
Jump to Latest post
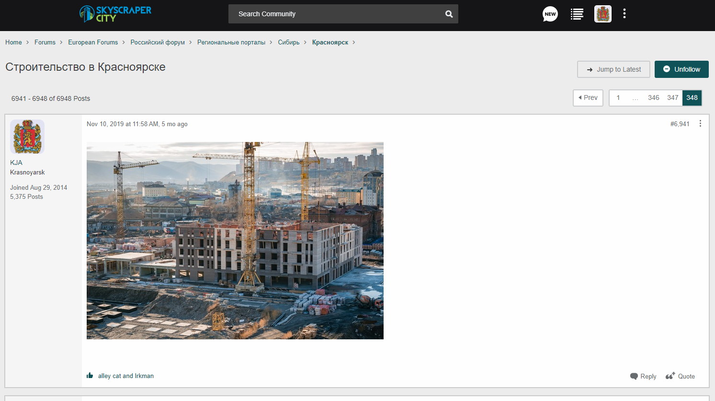(613, 69)
